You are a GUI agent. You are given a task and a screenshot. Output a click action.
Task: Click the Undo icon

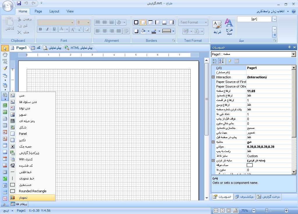[26, 3]
